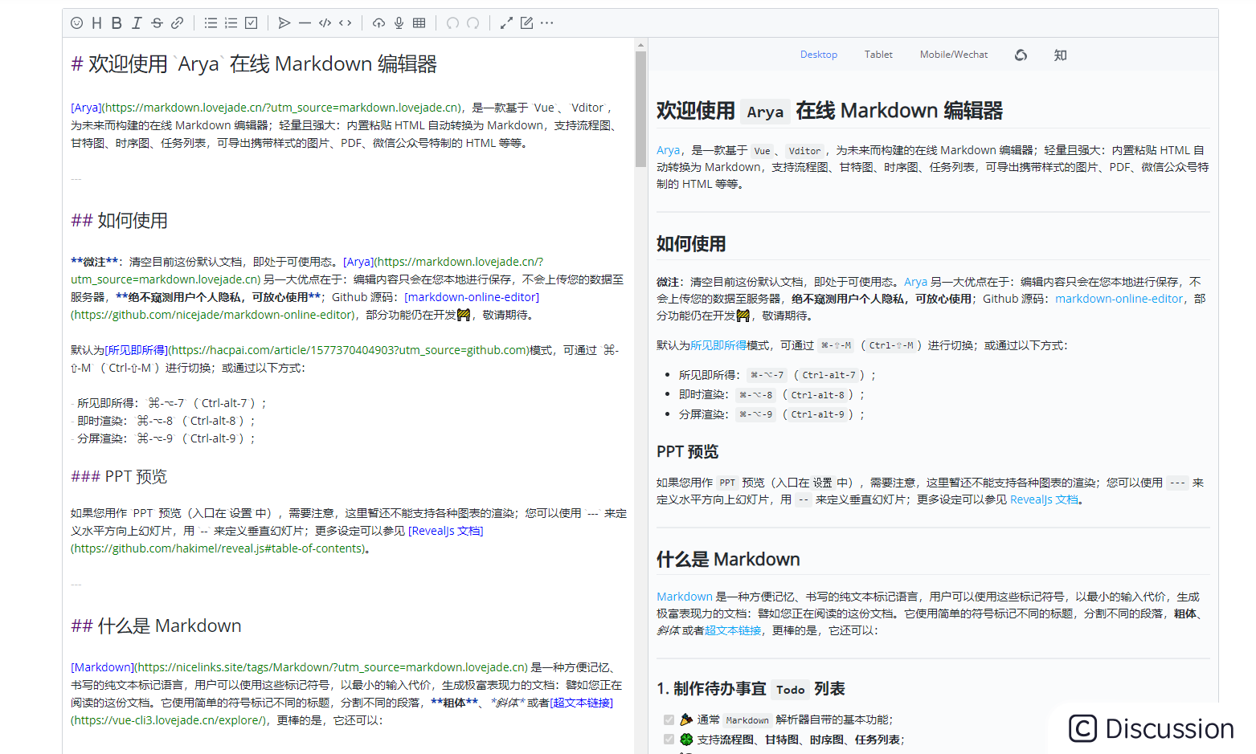Click the cloud upload icon
This screenshot has height=754, width=1256.
pos(378,23)
